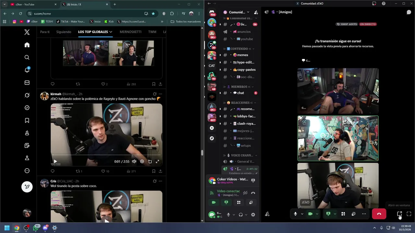Open X messages envelope icon
The image size is (415, 233).
pos(27,83)
